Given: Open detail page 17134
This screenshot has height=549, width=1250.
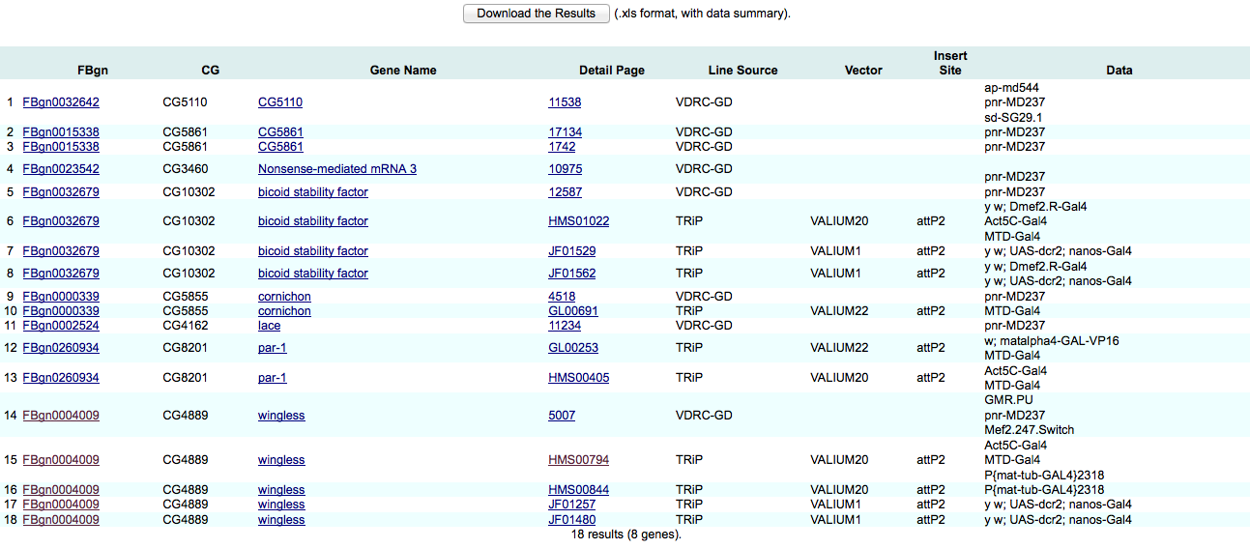Looking at the screenshot, I should pos(565,132).
